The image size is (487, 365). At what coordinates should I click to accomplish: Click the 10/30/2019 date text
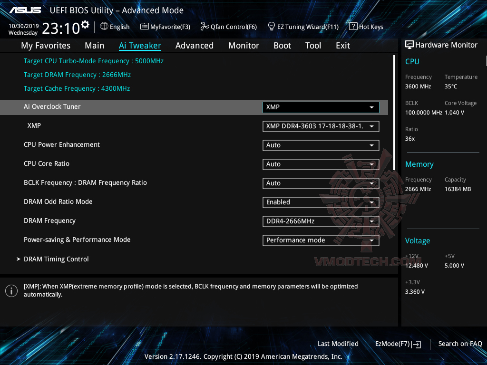24,26
